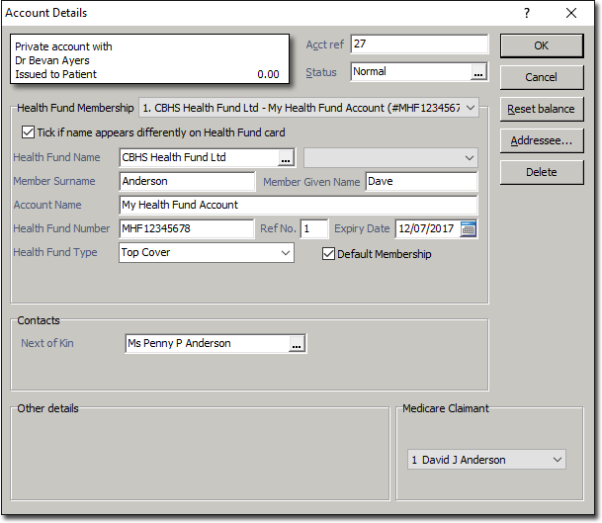Image resolution: width=602 pixels, height=523 pixels.
Task: Open the Addressee dialog button
Action: click(541, 140)
